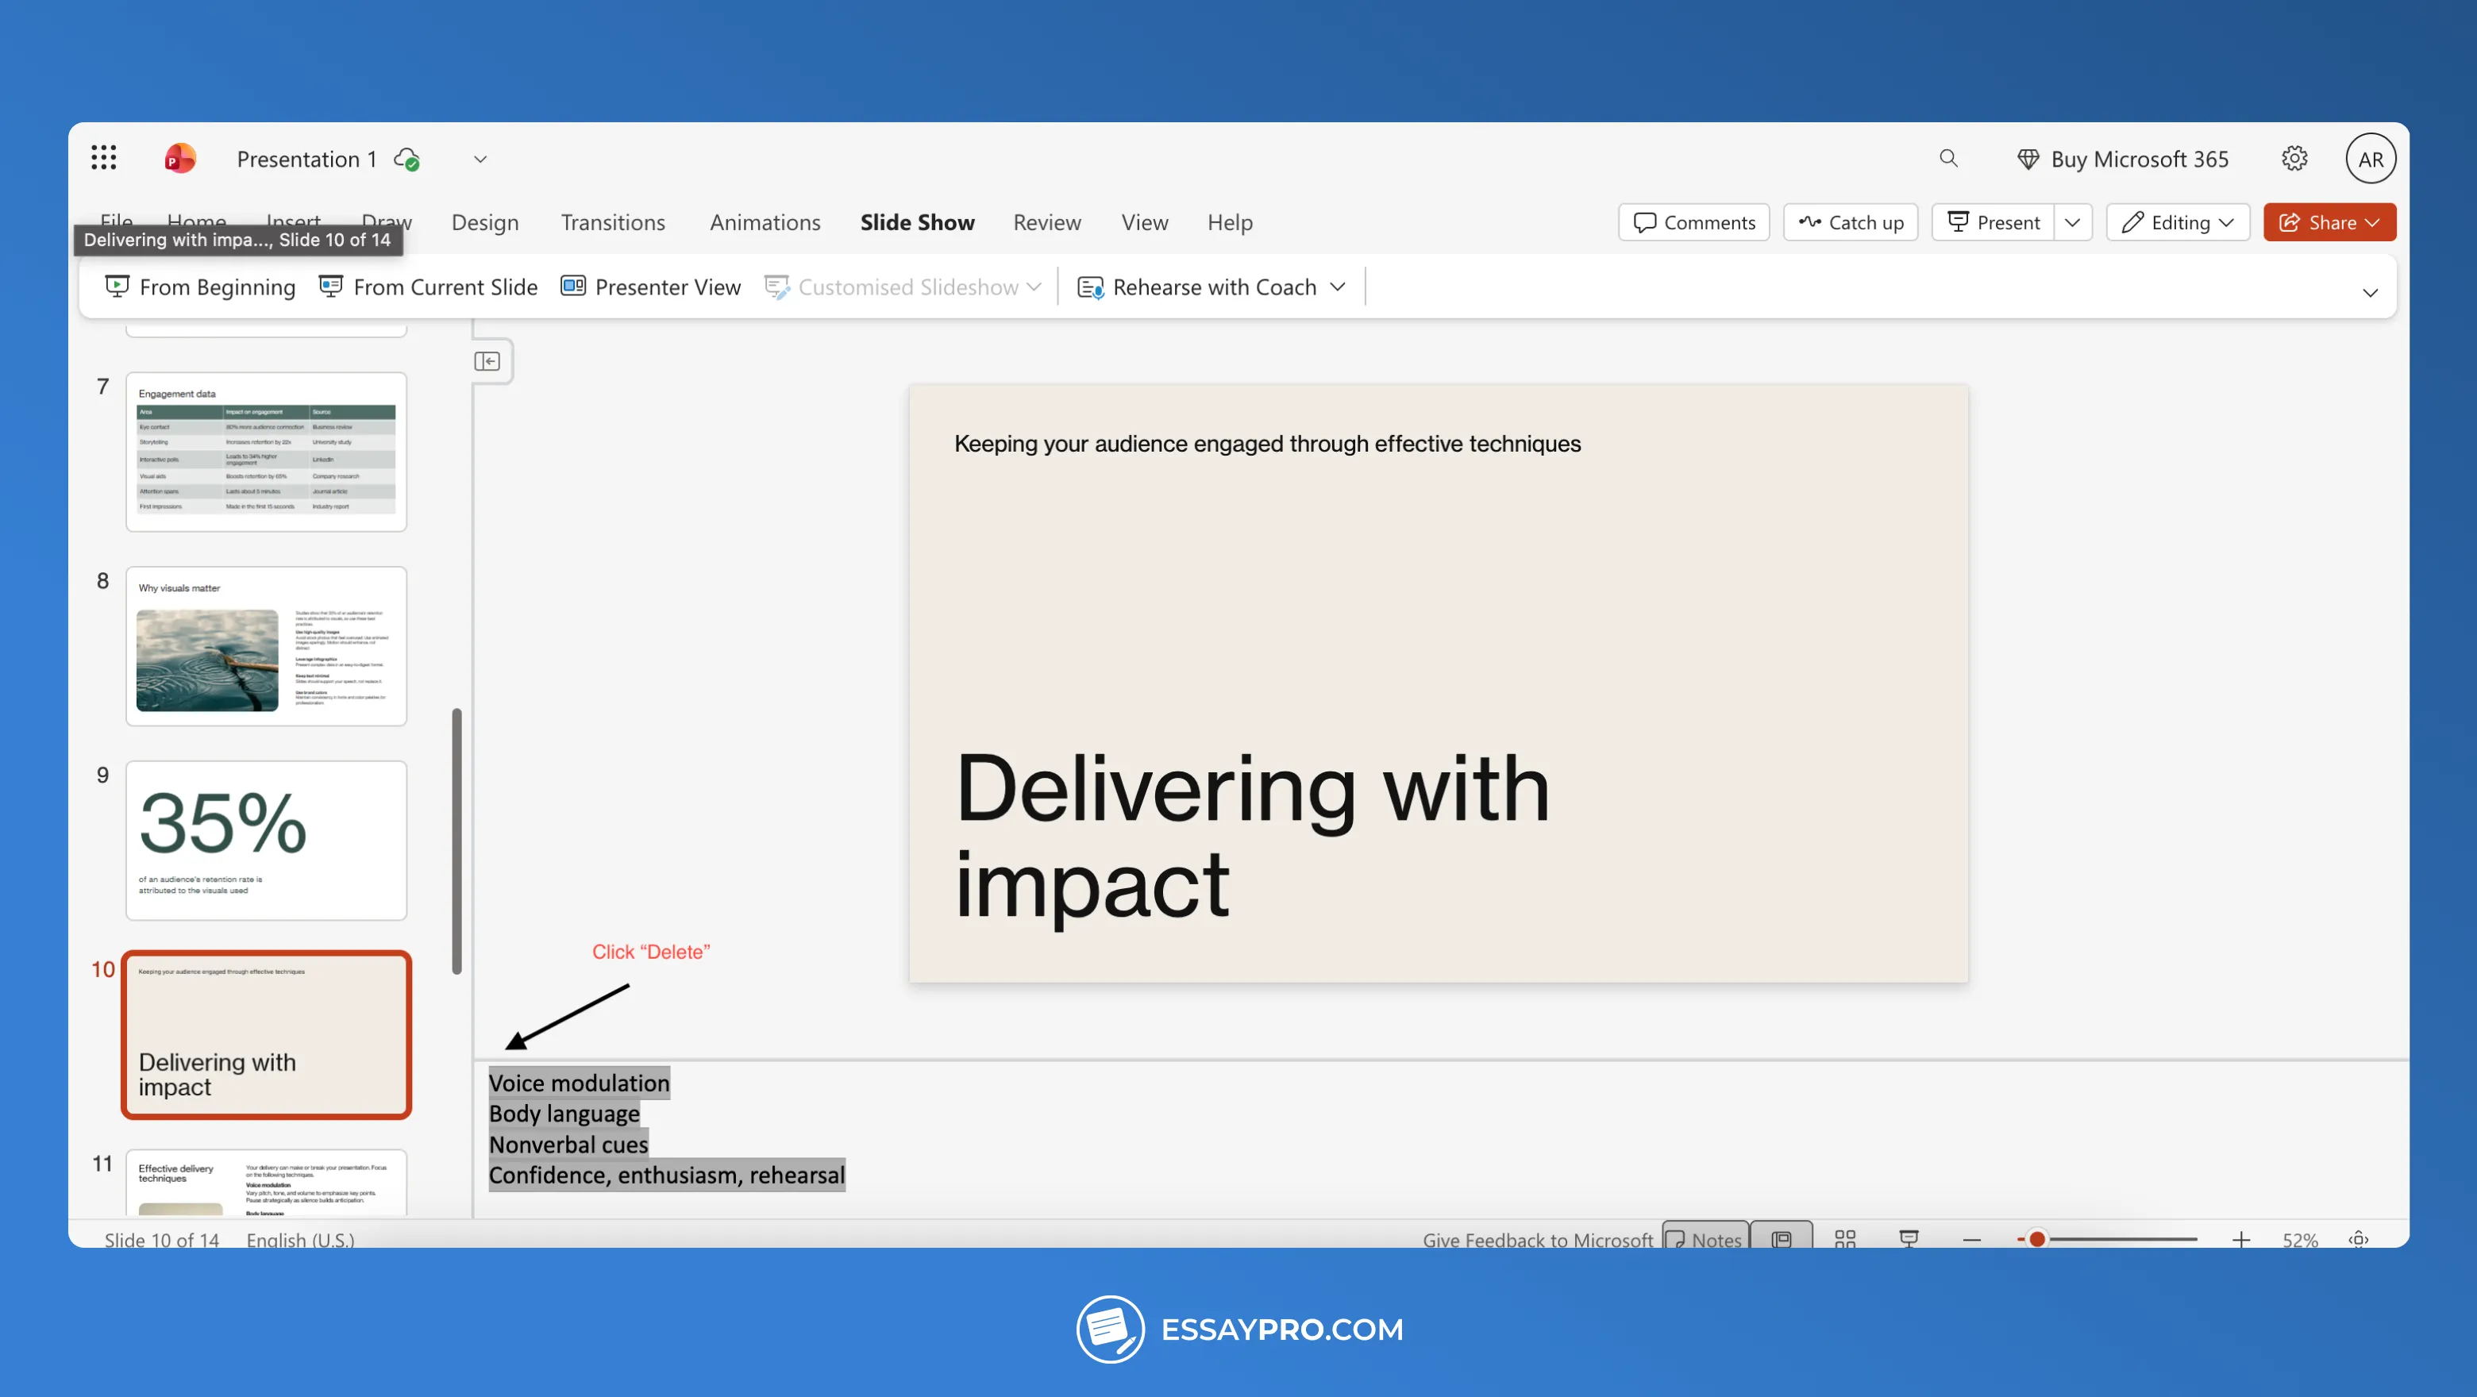Collapse the slide thumbnail pane
2477x1397 pixels.
[487, 361]
